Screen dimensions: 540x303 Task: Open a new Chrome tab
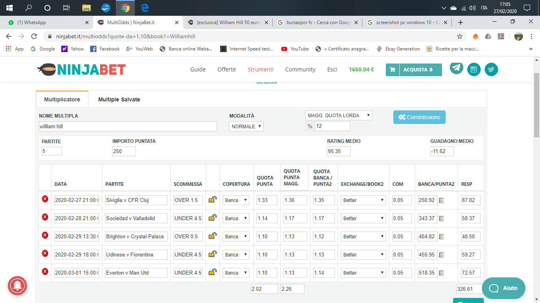coord(461,22)
